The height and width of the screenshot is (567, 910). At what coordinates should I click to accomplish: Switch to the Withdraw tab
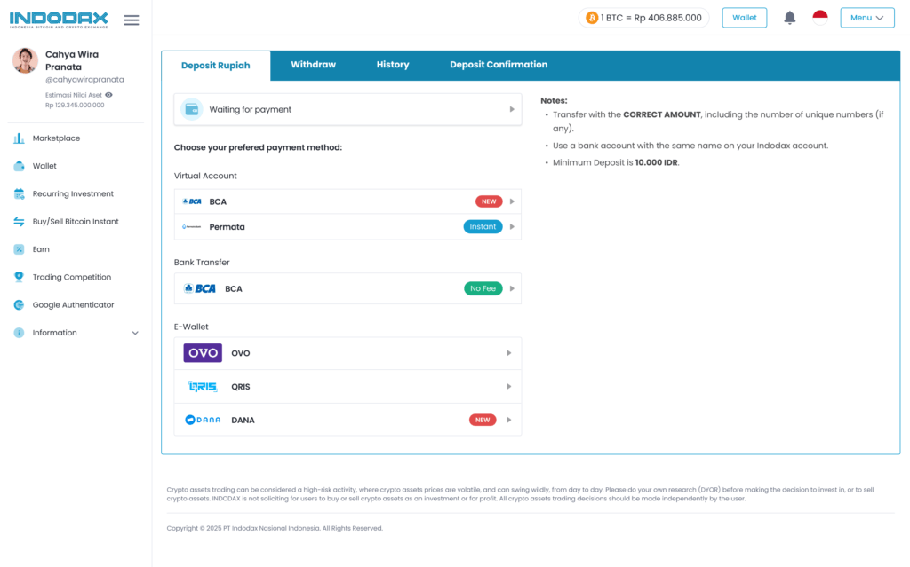coord(314,65)
